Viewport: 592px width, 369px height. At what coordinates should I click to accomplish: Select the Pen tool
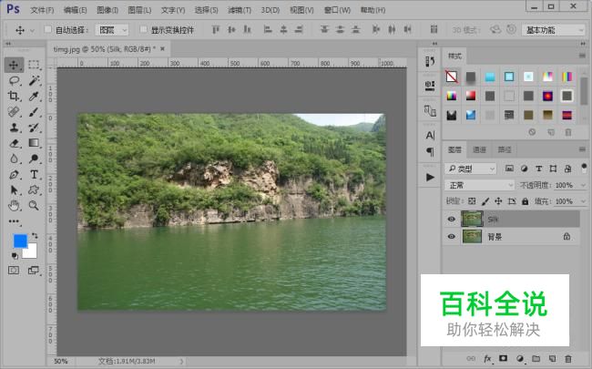pos(14,174)
